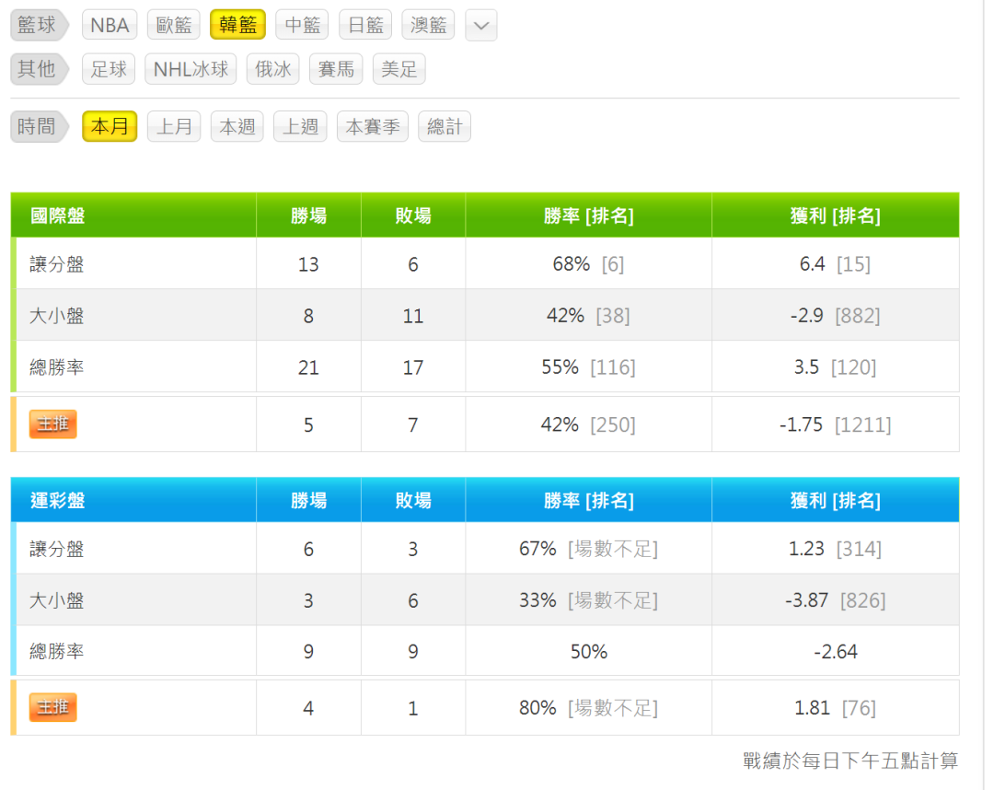Select the 歐籃 league filter

(174, 26)
